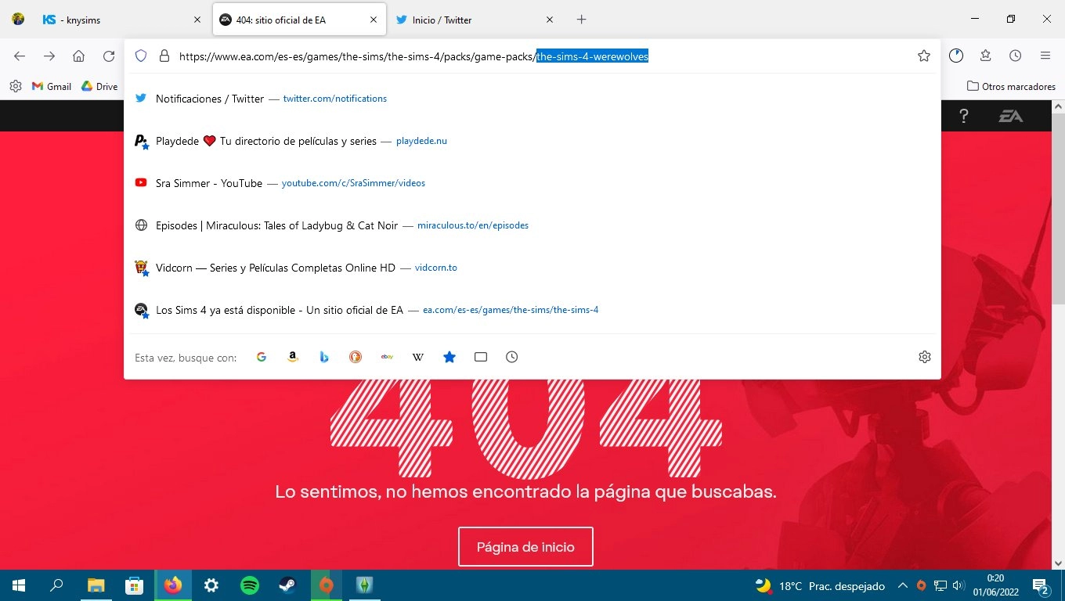Pick the eBay search icon
This screenshot has width=1065, height=601.
387,357
